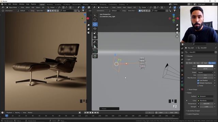Click the pan hand icon in right viewport
Viewport: 218px width, 122px height.
(x=177, y=29)
